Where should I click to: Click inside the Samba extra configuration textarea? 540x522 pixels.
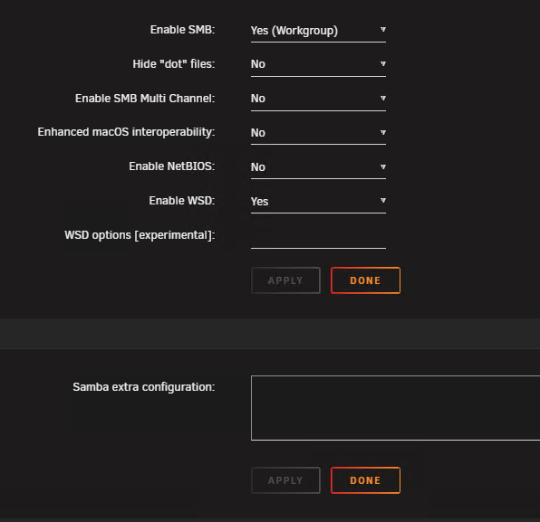tap(395, 408)
